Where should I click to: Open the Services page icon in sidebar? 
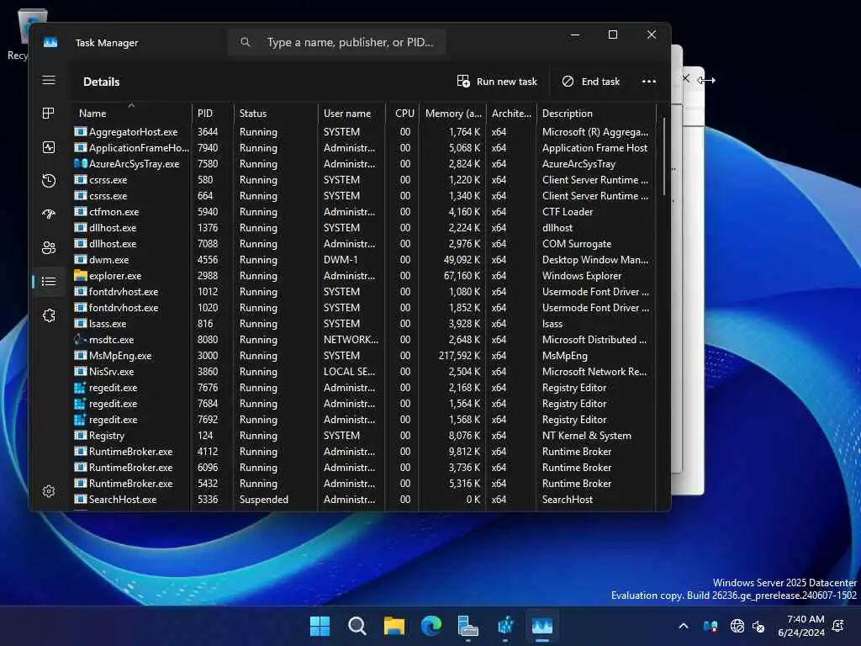point(49,315)
